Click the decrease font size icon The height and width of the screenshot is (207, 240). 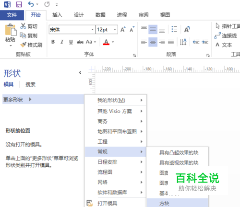[132, 29]
